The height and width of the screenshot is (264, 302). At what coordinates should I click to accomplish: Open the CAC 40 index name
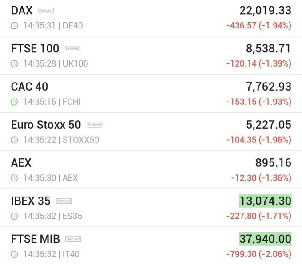[x=29, y=87]
